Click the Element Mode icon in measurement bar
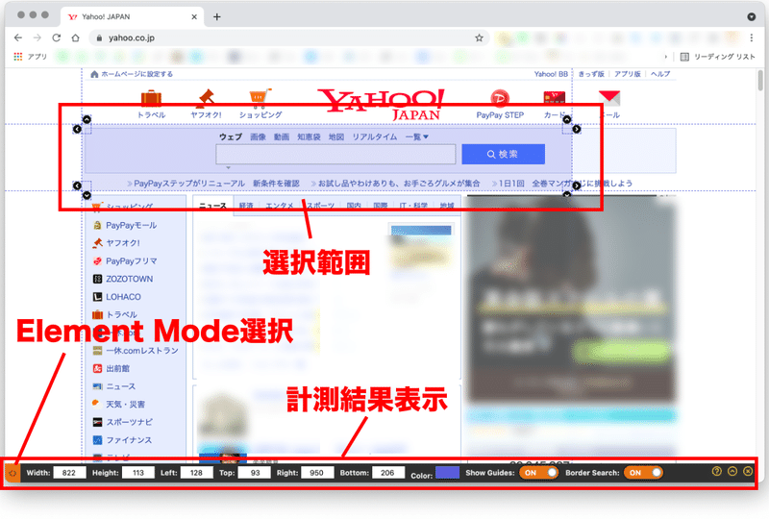Viewport: 769px width, 519px height. click(12, 474)
